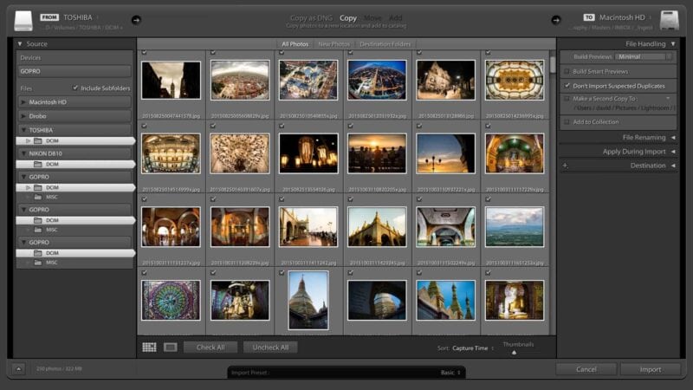Switch to All Photos tab
This screenshot has width=693, height=390.
click(x=295, y=44)
